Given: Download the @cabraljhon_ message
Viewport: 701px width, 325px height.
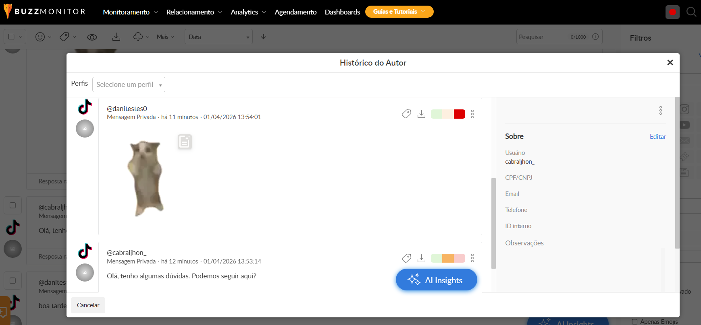Looking at the screenshot, I should tap(421, 258).
